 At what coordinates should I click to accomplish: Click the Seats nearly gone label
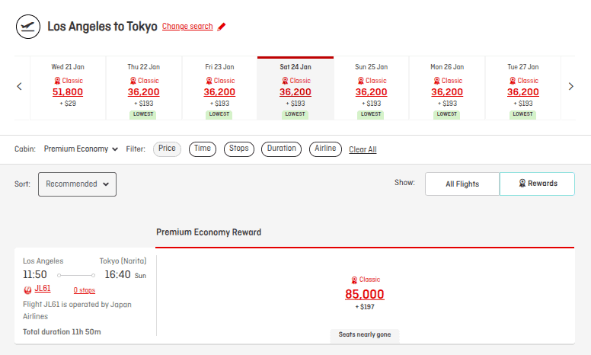[365, 334]
